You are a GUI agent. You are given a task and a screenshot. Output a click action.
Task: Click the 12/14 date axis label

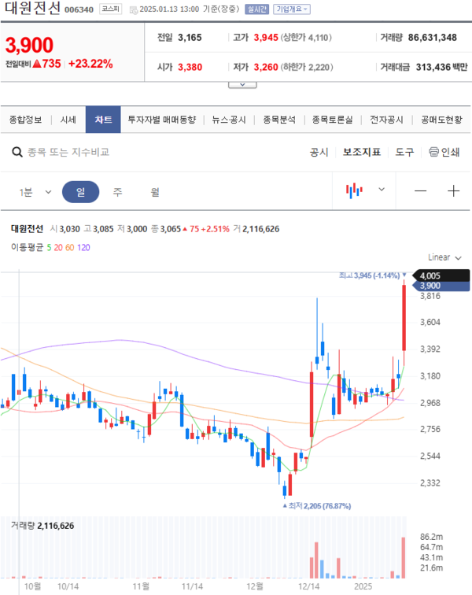pyautogui.click(x=308, y=586)
